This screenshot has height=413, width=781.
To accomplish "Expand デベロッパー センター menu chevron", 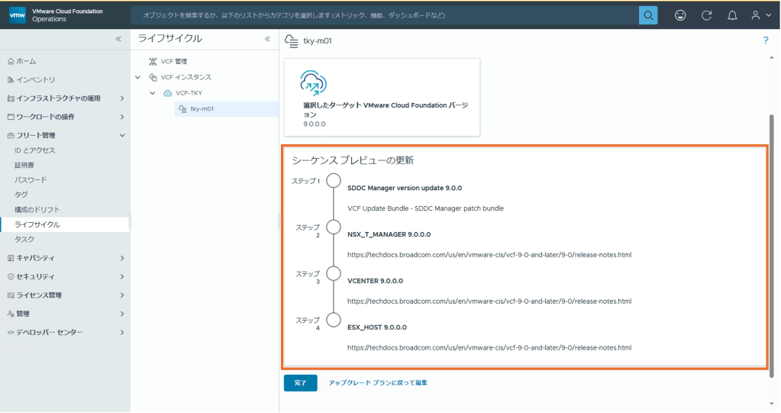I will click(x=122, y=332).
